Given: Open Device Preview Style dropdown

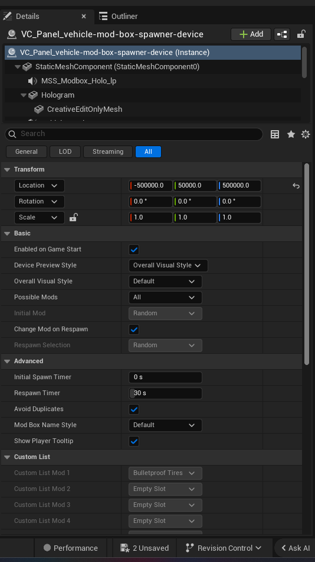Looking at the screenshot, I should (x=168, y=266).
